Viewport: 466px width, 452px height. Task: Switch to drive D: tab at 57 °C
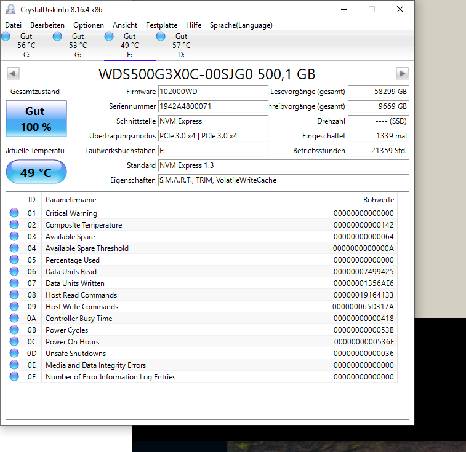tap(181, 45)
